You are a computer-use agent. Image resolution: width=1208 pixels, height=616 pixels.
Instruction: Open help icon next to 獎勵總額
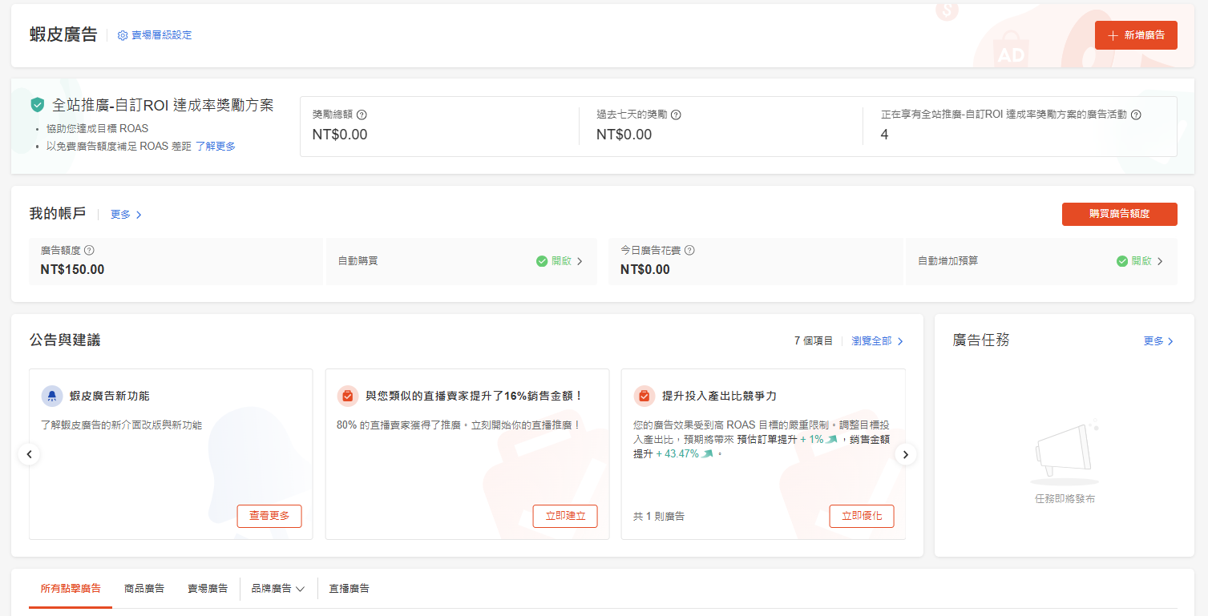(x=362, y=115)
